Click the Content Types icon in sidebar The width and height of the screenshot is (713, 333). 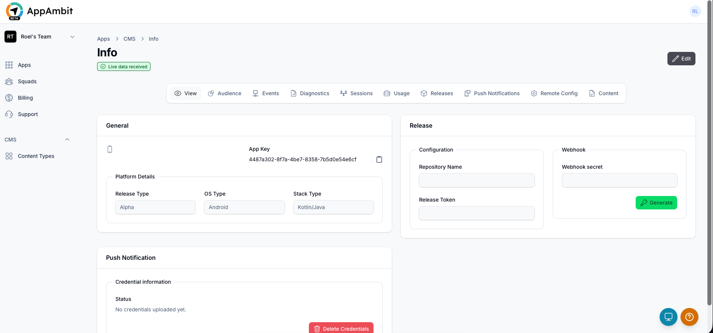point(9,156)
